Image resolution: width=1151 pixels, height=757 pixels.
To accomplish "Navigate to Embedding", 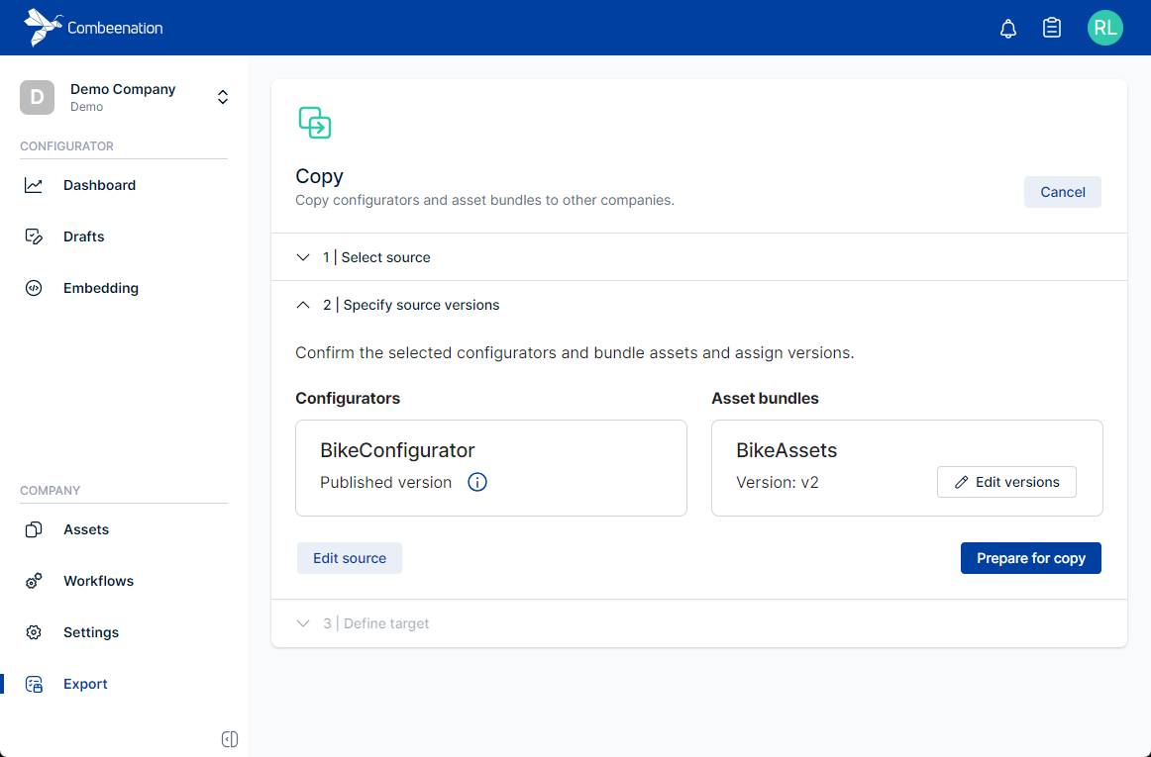I will click(x=100, y=288).
